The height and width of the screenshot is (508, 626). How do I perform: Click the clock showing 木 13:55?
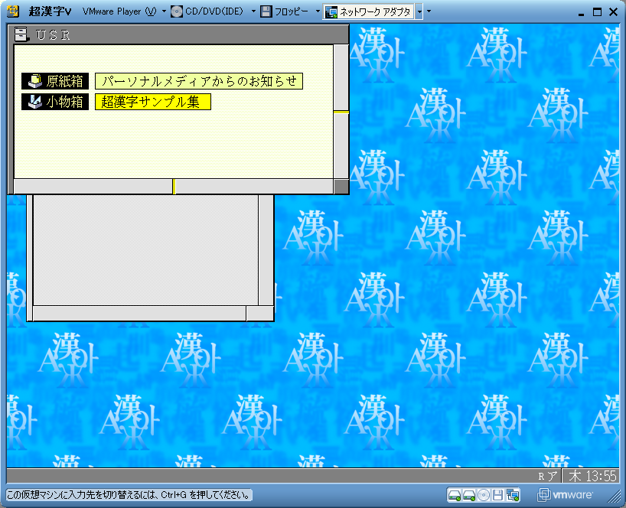[592, 476]
